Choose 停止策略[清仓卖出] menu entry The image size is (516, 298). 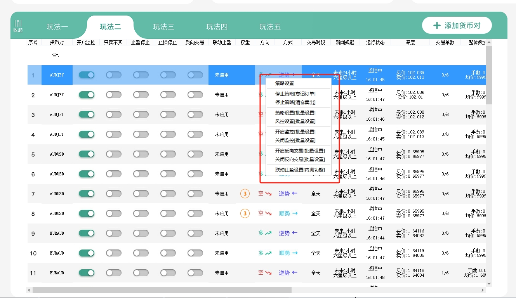tap(298, 102)
